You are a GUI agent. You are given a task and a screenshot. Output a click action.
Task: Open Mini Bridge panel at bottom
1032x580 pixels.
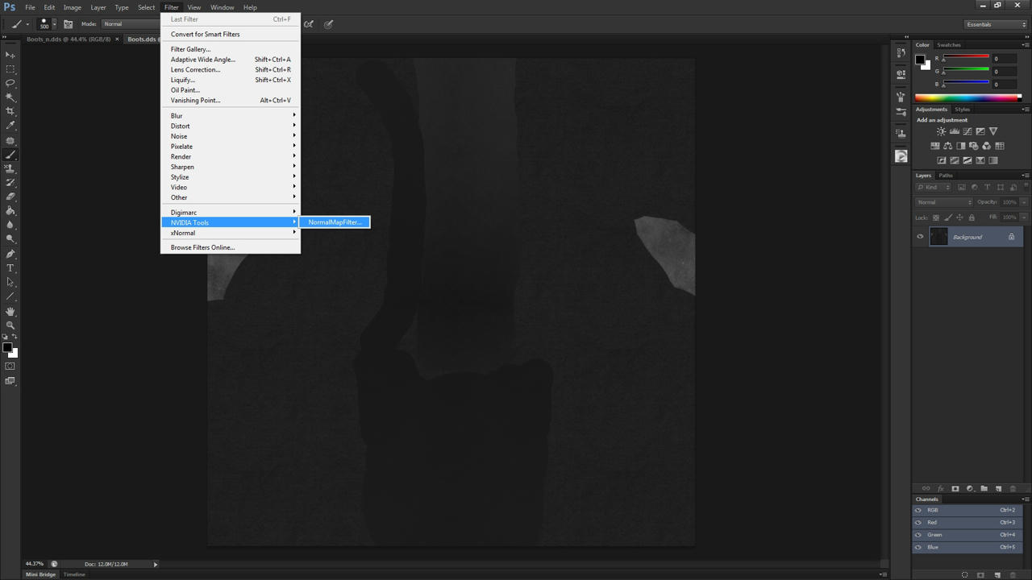[41, 574]
